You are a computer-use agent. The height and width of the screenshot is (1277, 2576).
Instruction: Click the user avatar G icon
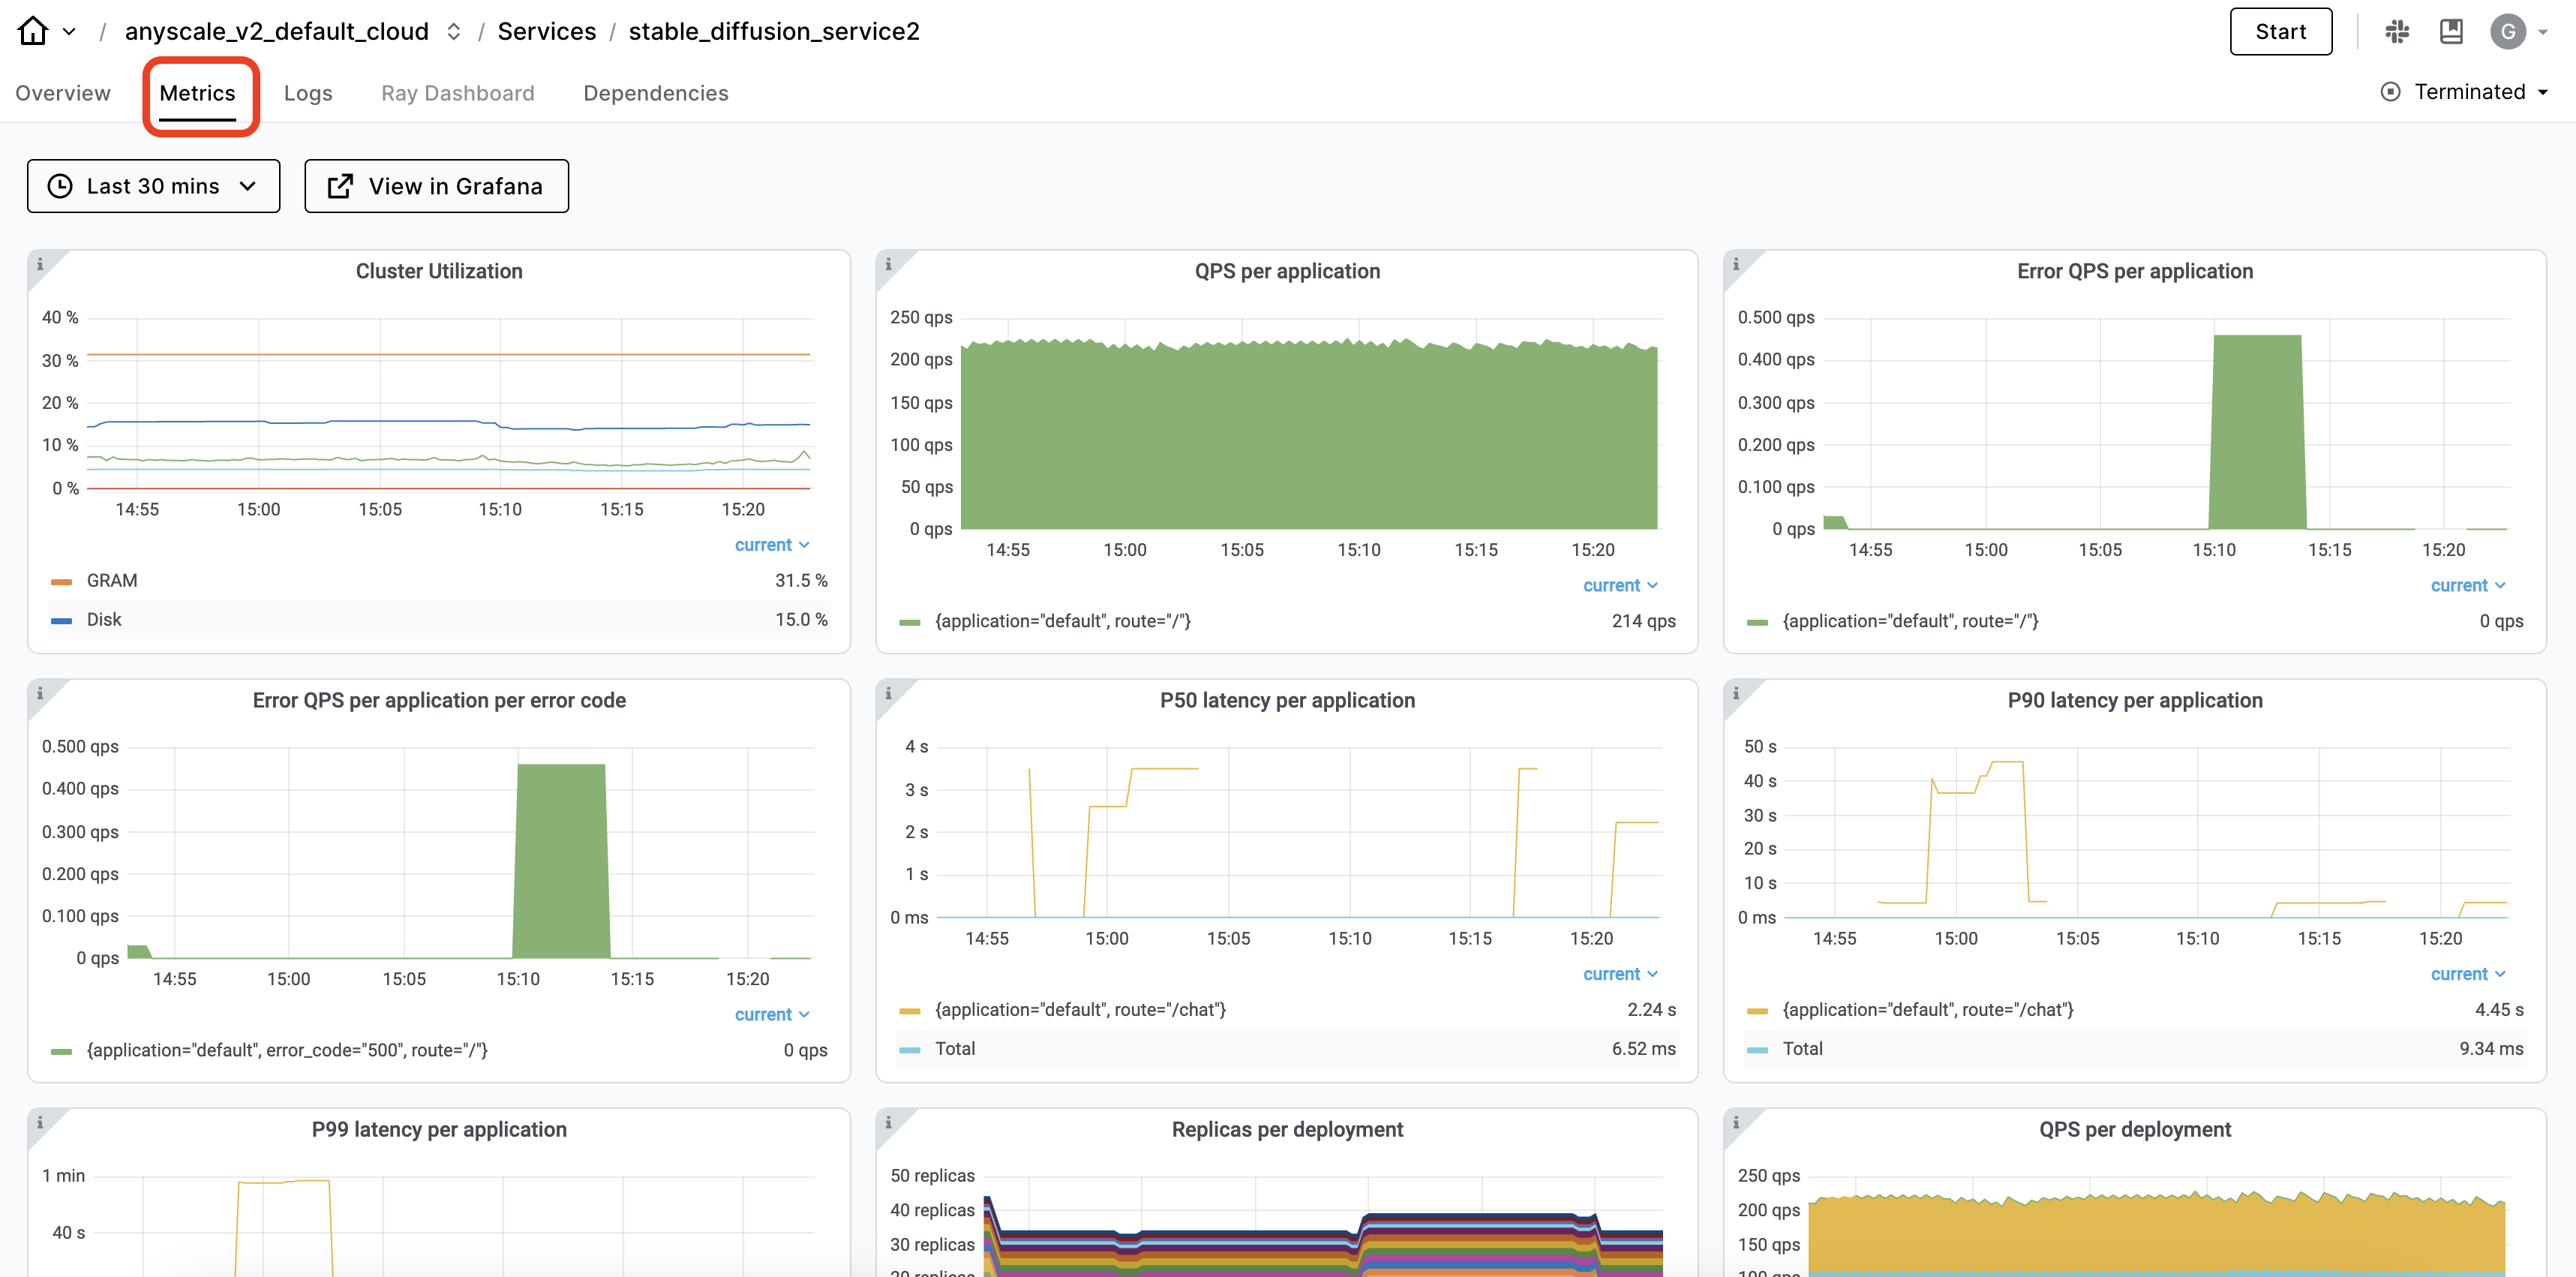tap(2507, 31)
